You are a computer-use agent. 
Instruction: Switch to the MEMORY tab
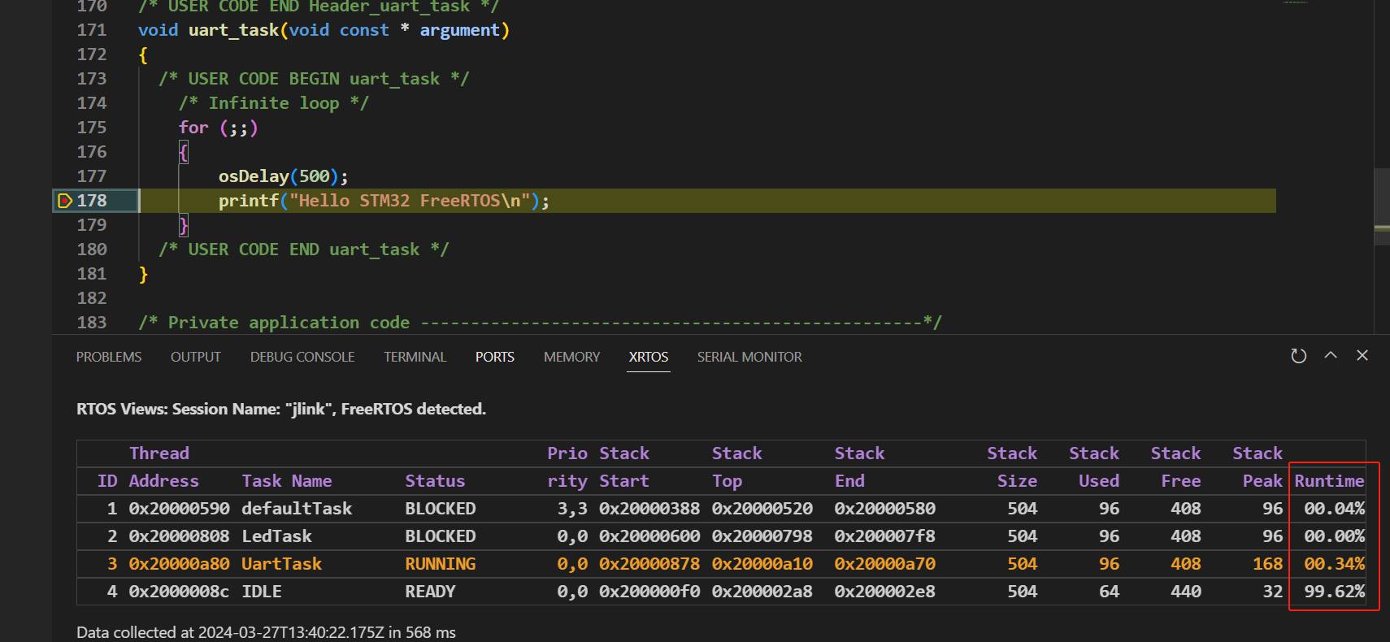(x=571, y=357)
